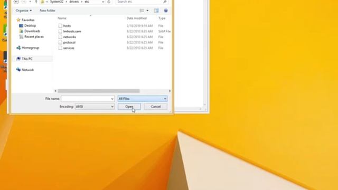Screen dimensions: 338x190
Task: Select Homegroup in navigation pane
Action: point(31,48)
